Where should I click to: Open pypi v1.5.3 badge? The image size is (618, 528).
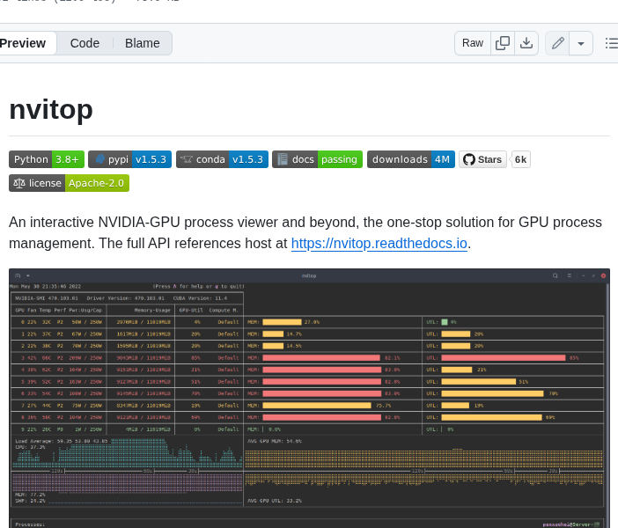pos(129,159)
